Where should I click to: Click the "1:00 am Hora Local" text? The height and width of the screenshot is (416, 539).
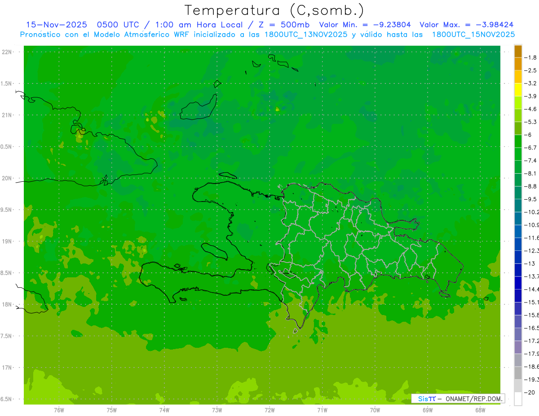[199, 25]
